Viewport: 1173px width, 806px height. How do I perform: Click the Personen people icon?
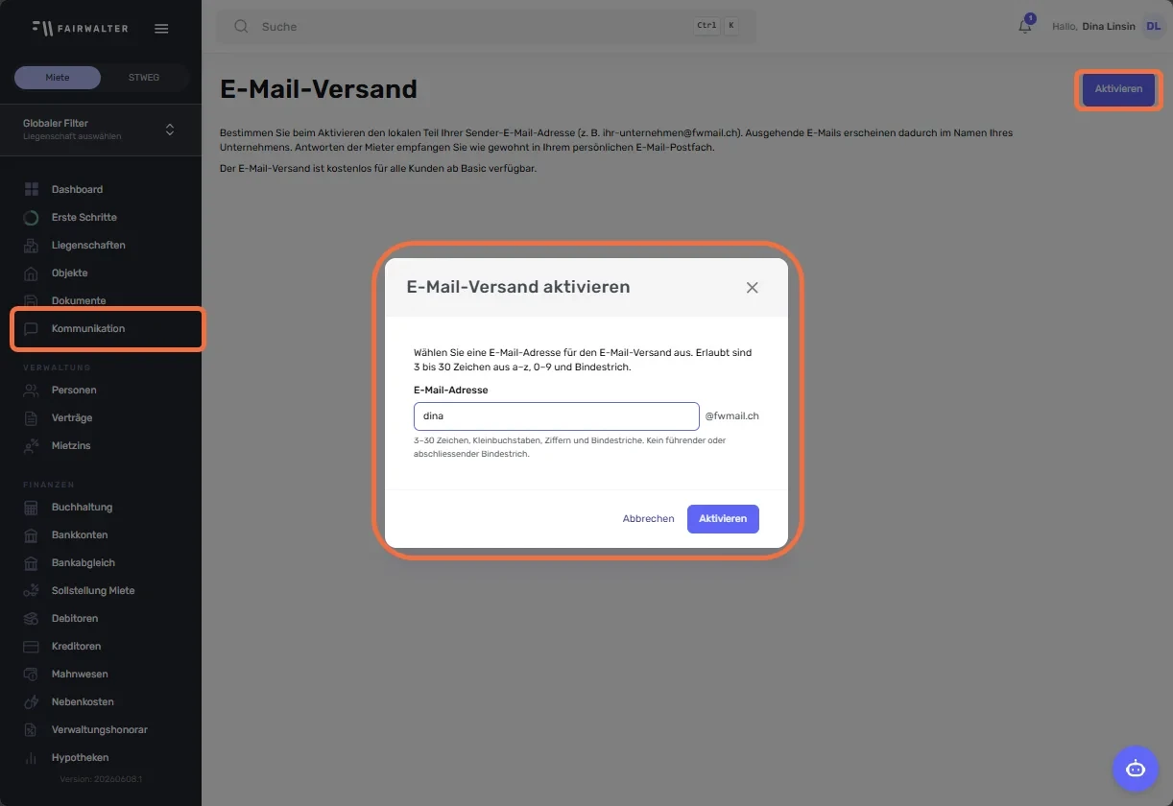(x=32, y=390)
